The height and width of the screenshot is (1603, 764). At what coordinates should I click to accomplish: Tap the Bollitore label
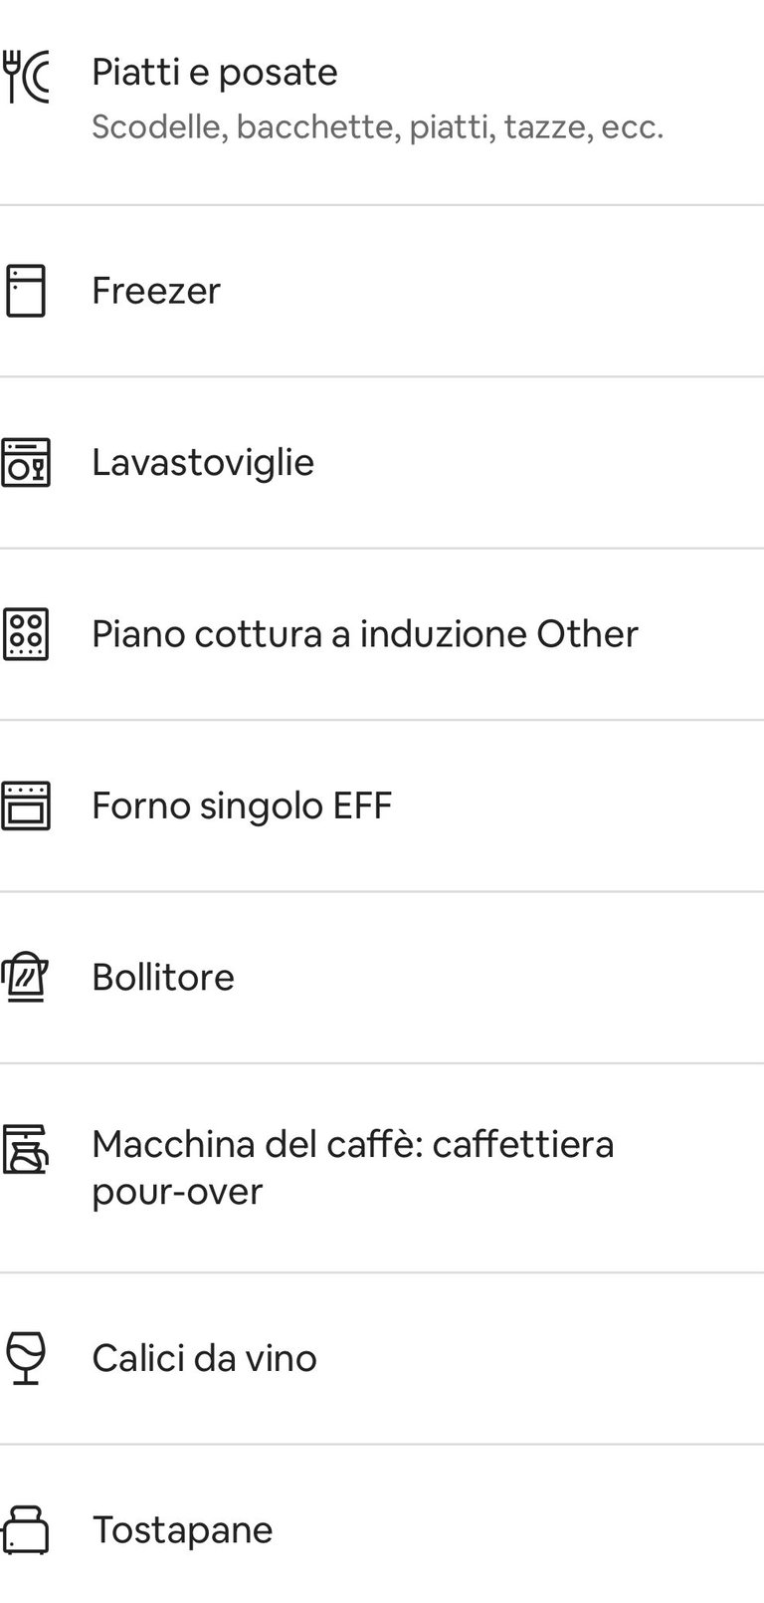point(163,978)
